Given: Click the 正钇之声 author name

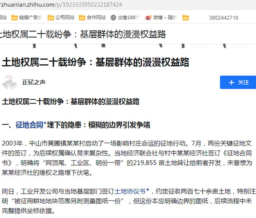Looking at the screenshot, I should [34, 82].
